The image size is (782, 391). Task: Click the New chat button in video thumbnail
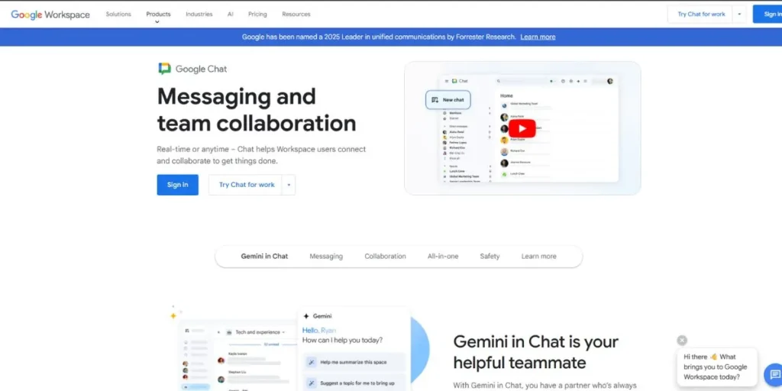pos(448,100)
